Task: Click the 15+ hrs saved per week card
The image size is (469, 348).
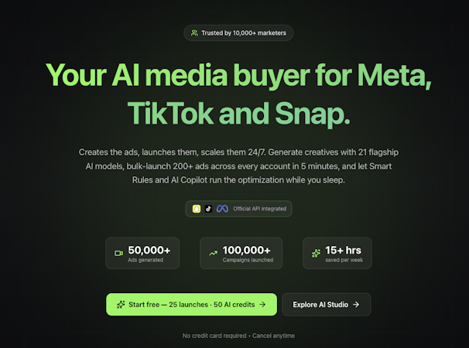Action: tap(337, 253)
